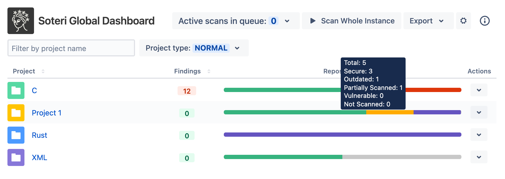The width and height of the screenshot is (505, 179).
Task: Focus the Filter by project name field
Action: [71, 48]
